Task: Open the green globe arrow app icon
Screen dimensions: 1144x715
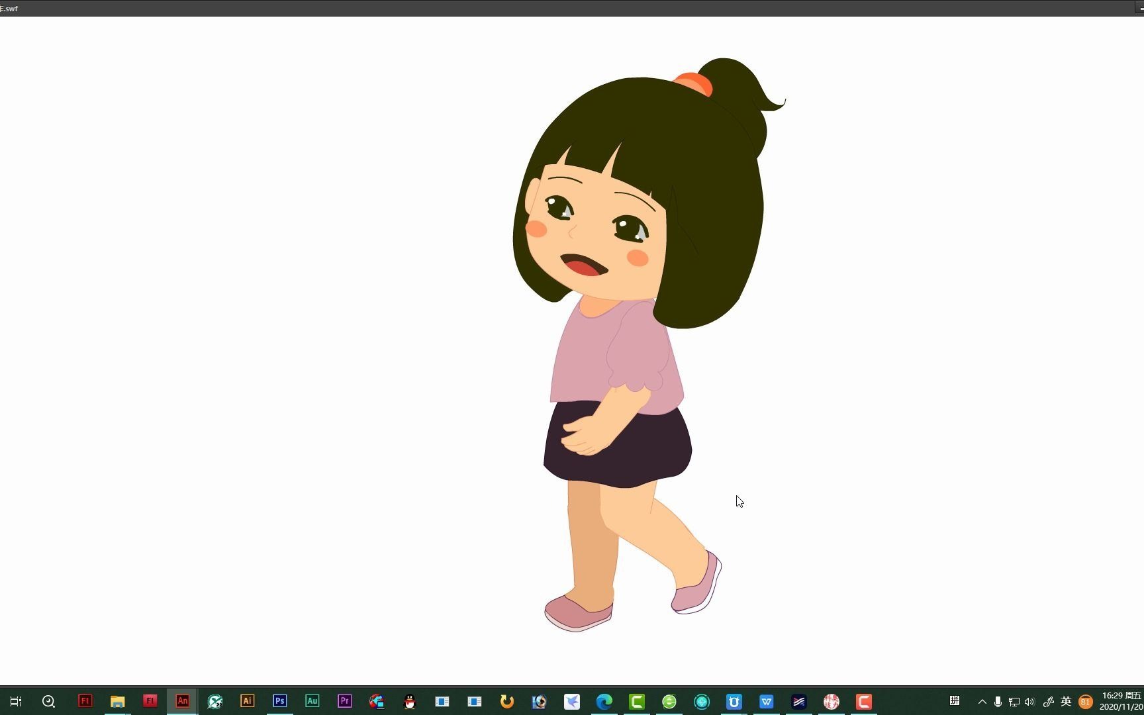Action: (215, 701)
